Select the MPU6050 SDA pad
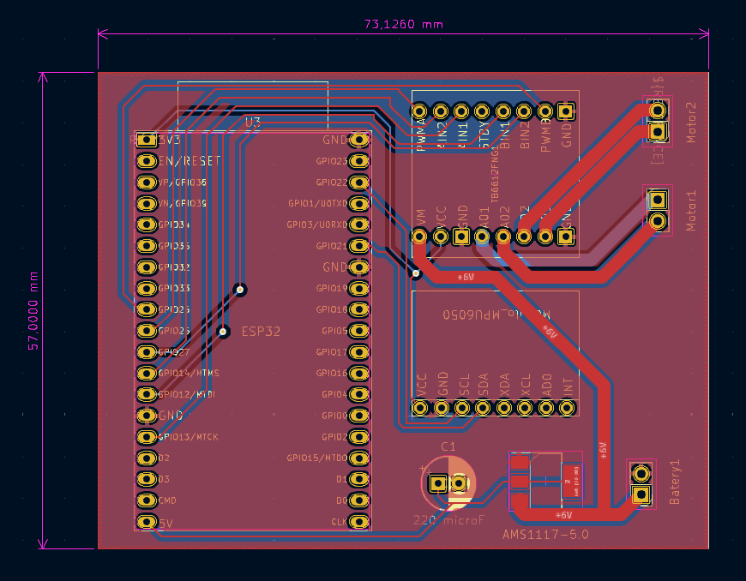The width and height of the screenshot is (746, 581). point(483,407)
